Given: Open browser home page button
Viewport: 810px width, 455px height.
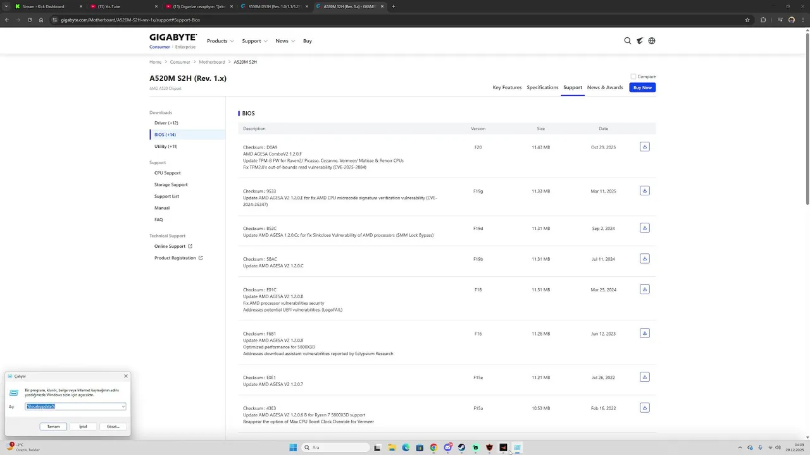Looking at the screenshot, I should point(41,20).
